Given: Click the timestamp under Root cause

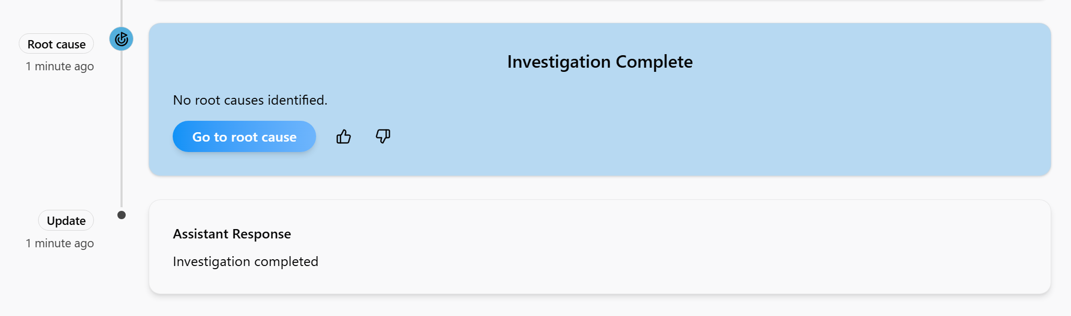Looking at the screenshot, I should pyautogui.click(x=60, y=67).
